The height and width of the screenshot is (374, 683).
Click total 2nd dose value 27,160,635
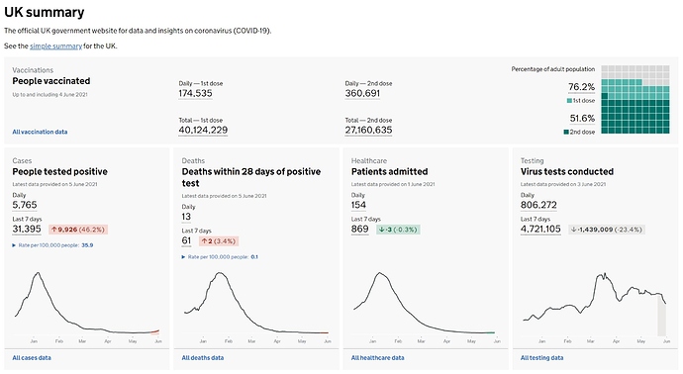pyautogui.click(x=368, y=131)
